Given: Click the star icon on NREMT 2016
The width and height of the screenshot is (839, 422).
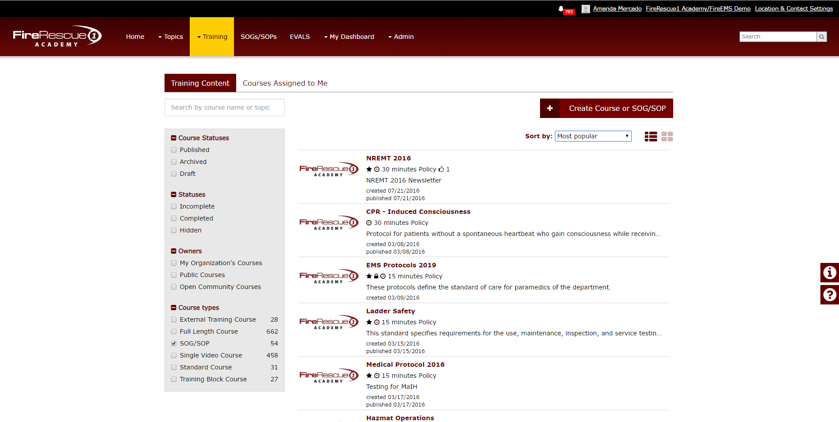Looking at the screenshot, I should tap(369, 169).
